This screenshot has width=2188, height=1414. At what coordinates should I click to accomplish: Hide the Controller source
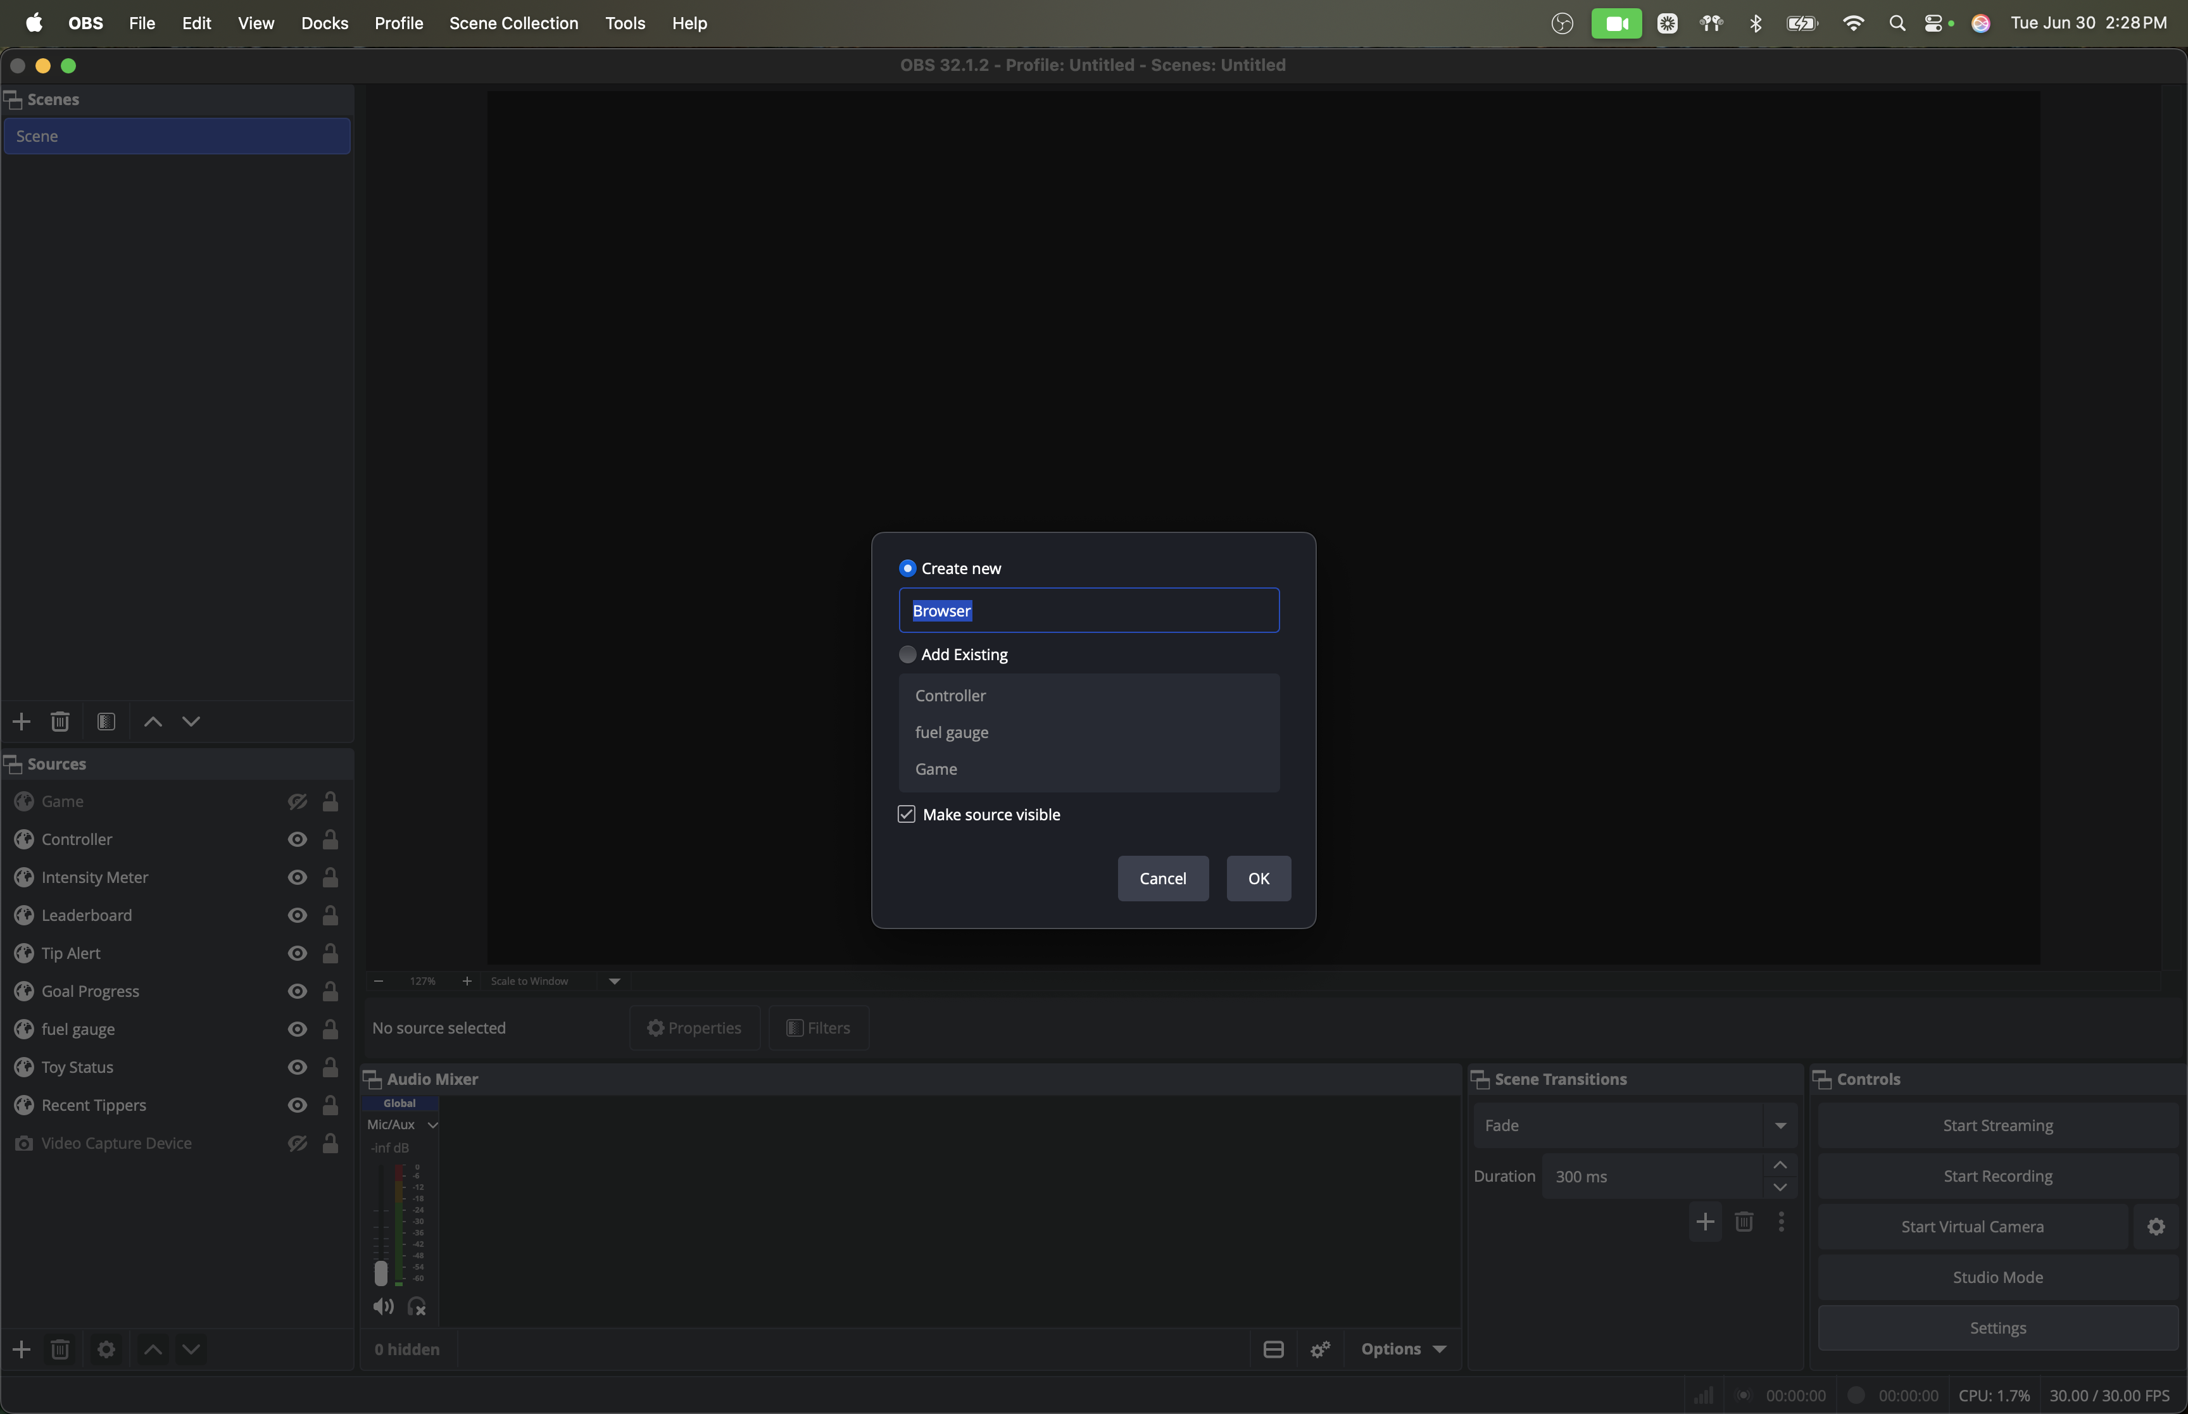click(x=298, y=839)
